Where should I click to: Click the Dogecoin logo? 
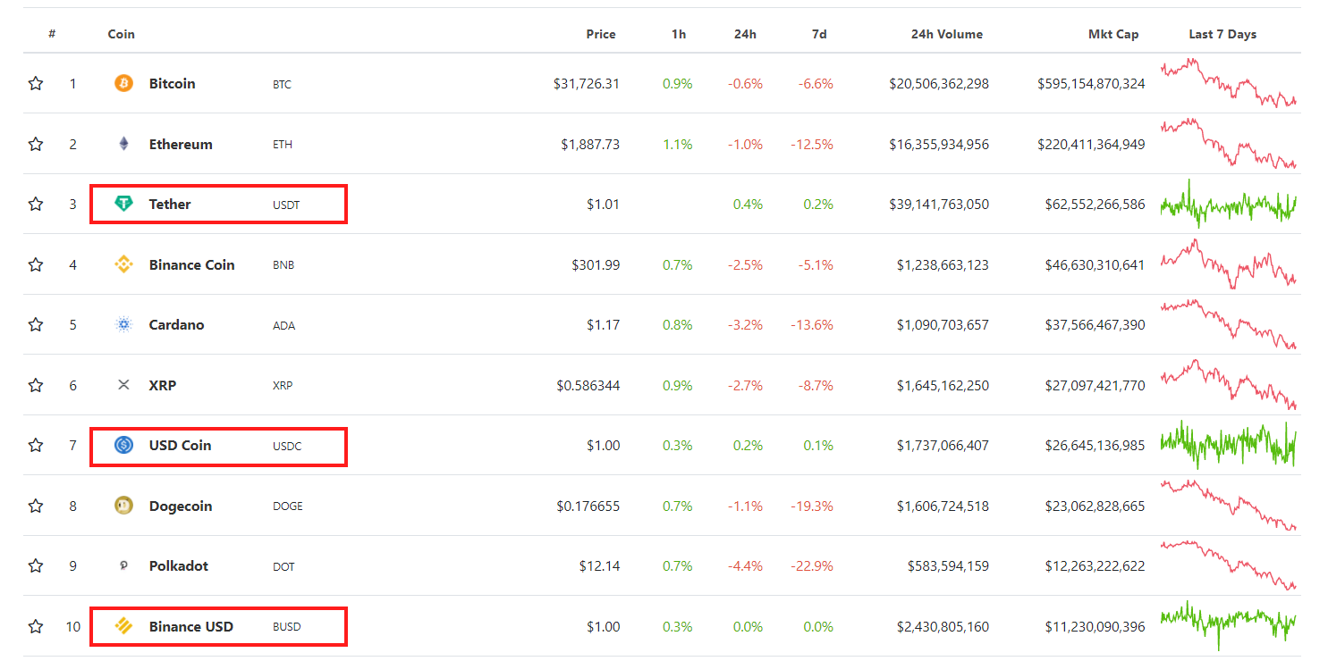[124, 506]
